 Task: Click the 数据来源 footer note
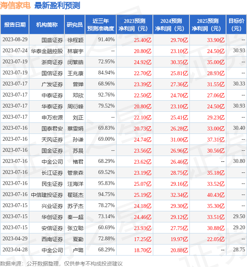[61, 264]
